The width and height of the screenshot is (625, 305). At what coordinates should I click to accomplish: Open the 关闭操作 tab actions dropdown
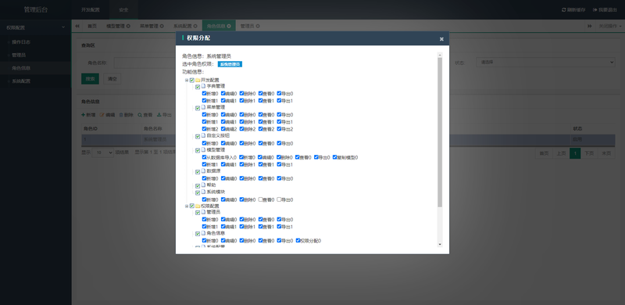point(610,26)
